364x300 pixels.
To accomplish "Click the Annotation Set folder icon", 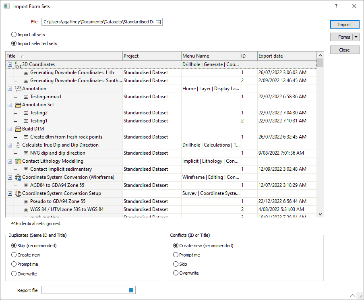I will (18, 105).
